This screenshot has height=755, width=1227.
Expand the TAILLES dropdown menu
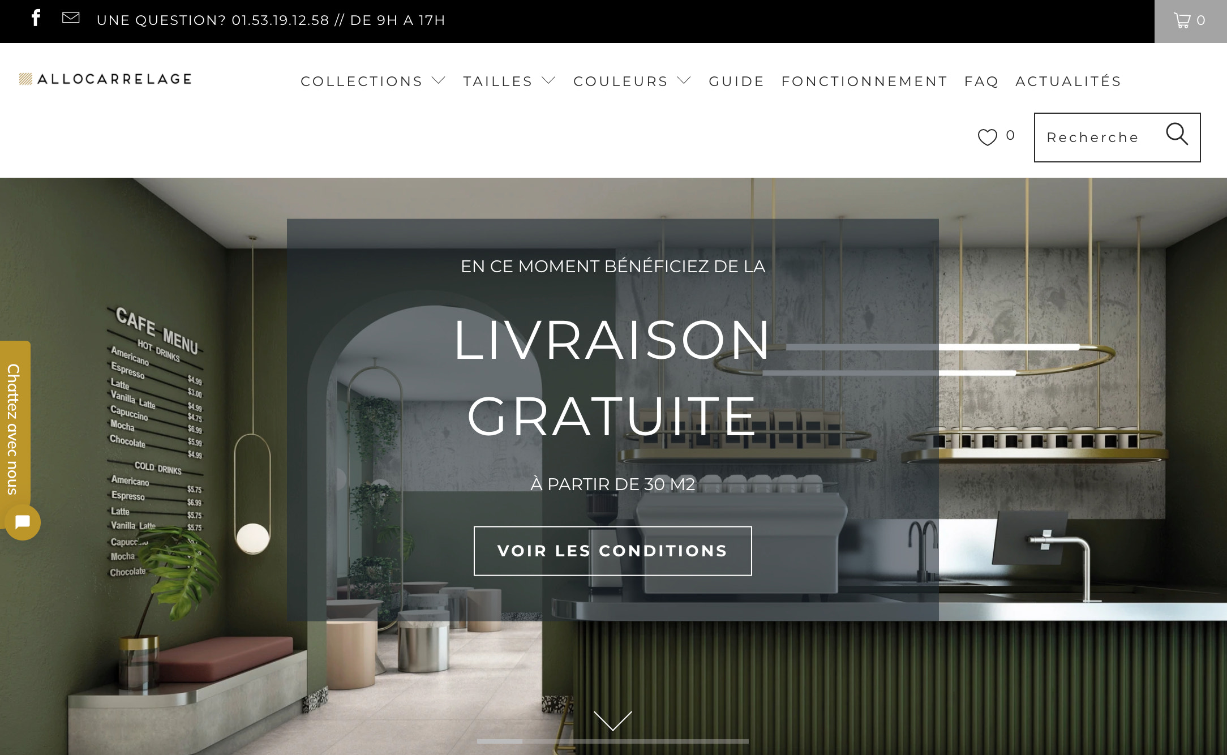(x=509, y=80)
